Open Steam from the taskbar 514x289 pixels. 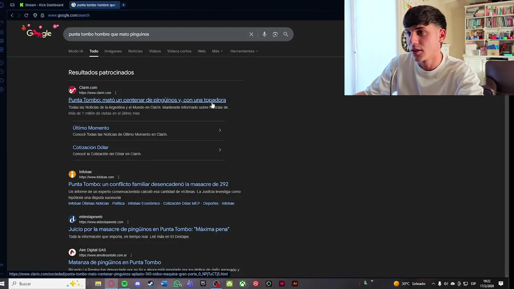pos(150,284)
